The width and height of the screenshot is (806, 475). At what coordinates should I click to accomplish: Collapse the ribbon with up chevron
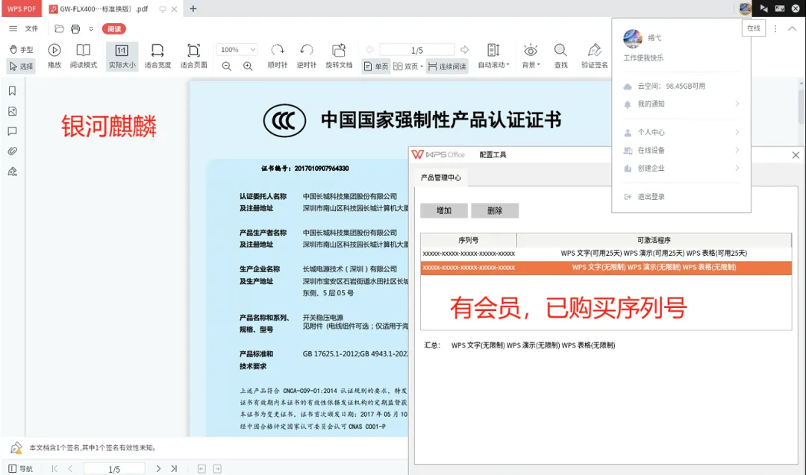(x=792, y=29)
